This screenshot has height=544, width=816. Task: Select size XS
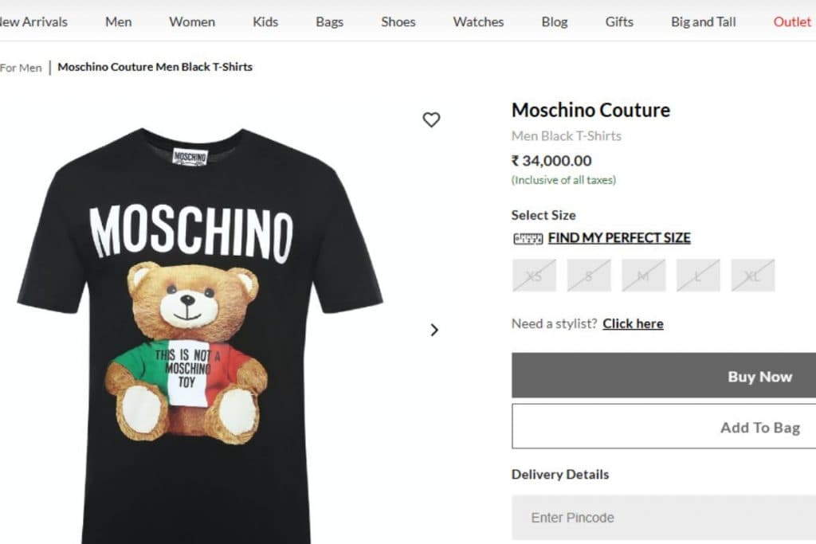(534, 276)
